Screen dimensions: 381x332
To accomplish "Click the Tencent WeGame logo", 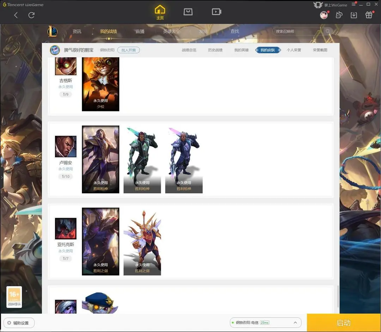I will [x=23, y=5].
